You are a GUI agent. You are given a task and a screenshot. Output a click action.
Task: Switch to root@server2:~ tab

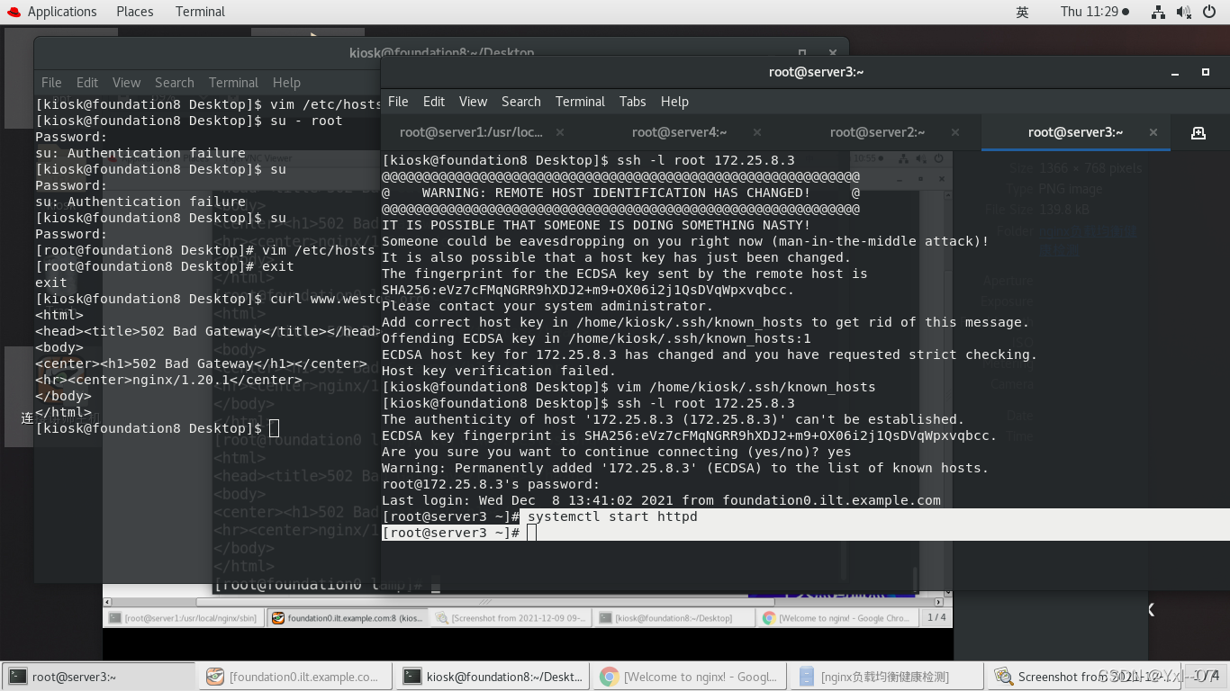pyautogui.click(x=878, y=132)
